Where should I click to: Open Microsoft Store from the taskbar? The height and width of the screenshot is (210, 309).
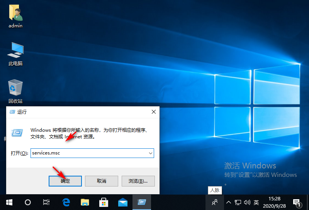pyautogui.click(x=104, y=202)
